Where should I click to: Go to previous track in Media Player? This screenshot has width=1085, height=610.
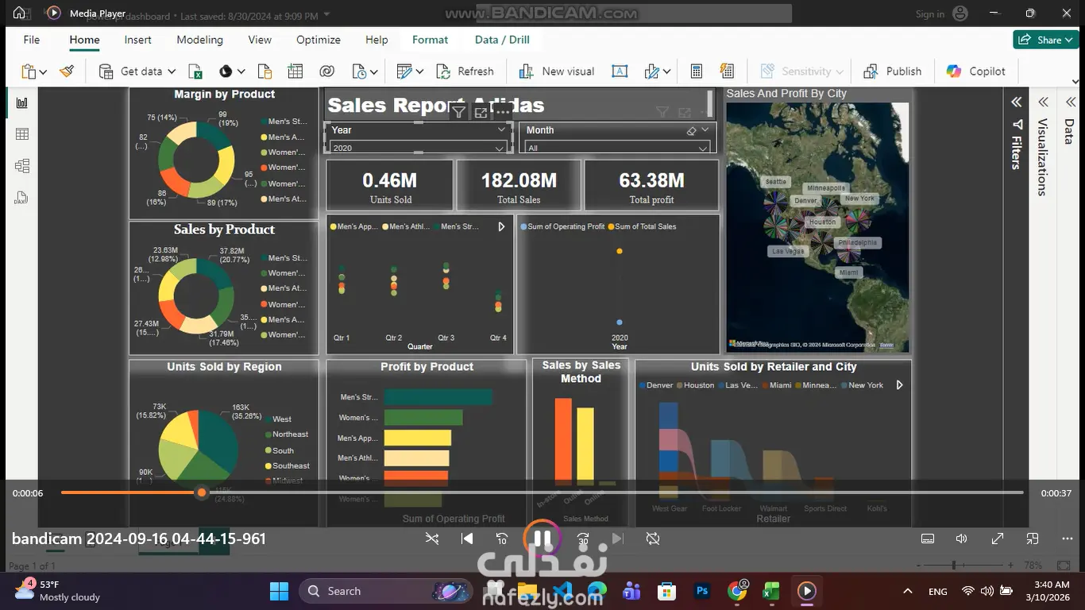coord(468,539)
